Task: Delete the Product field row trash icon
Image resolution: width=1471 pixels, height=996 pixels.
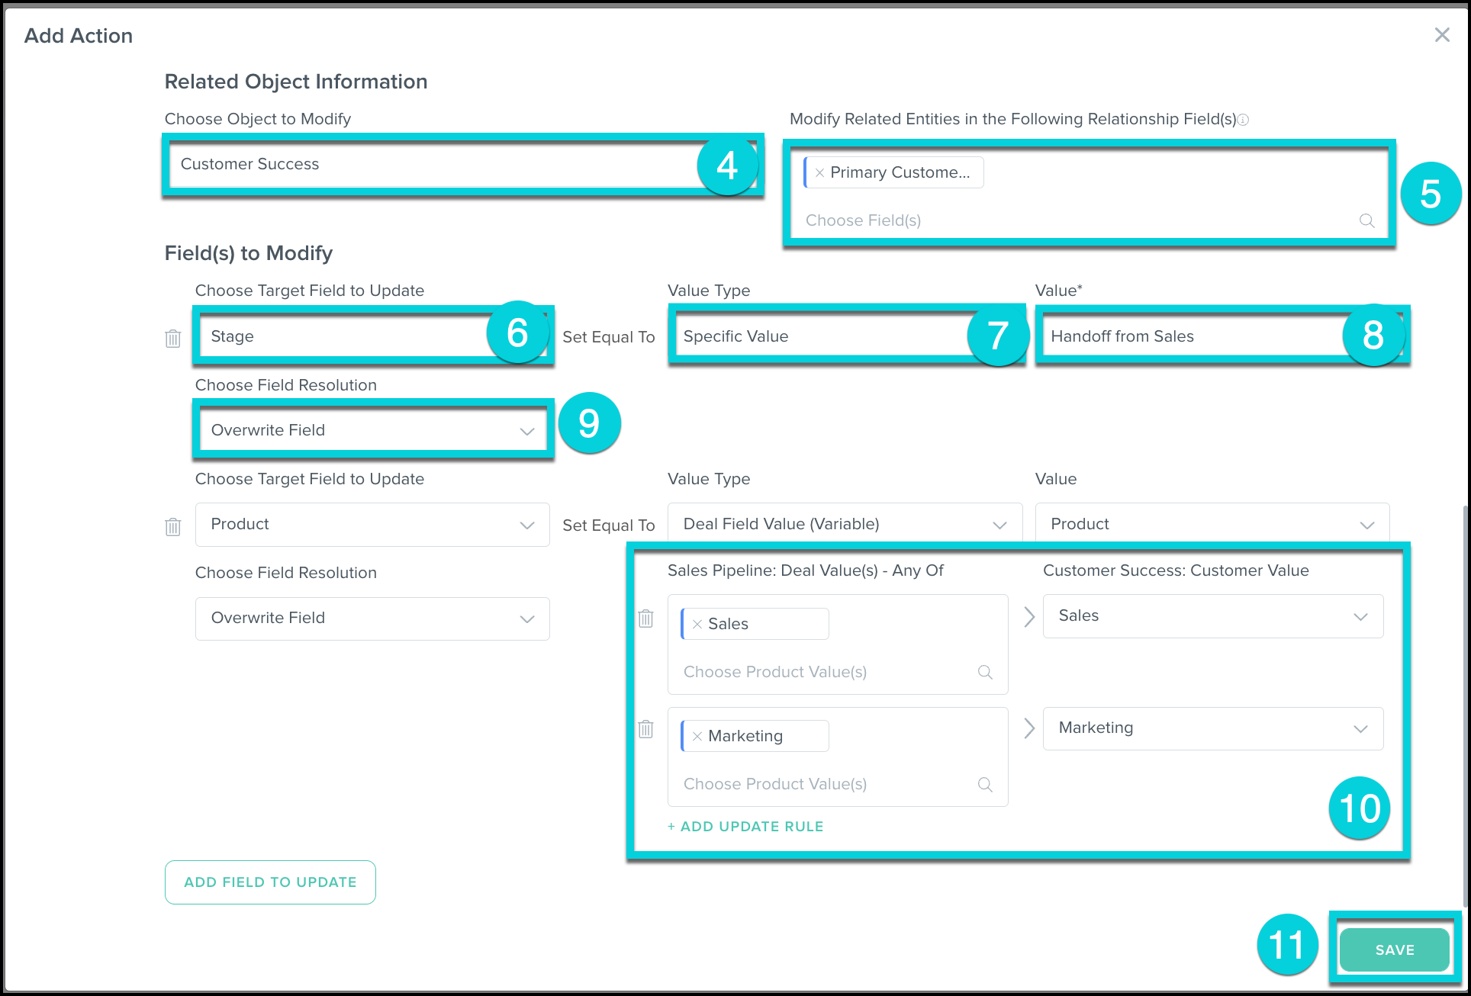Action: (x=173, y=526)
